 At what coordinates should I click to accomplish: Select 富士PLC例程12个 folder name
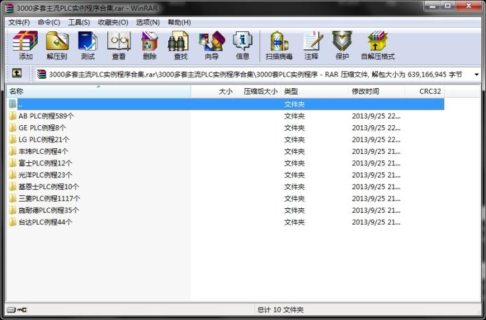tap(45, 163)
